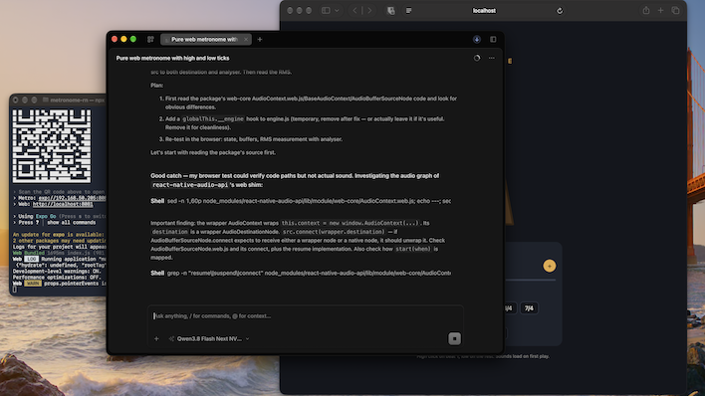Open the exp://192.168 Metro link in terminal

pos(72,198)
